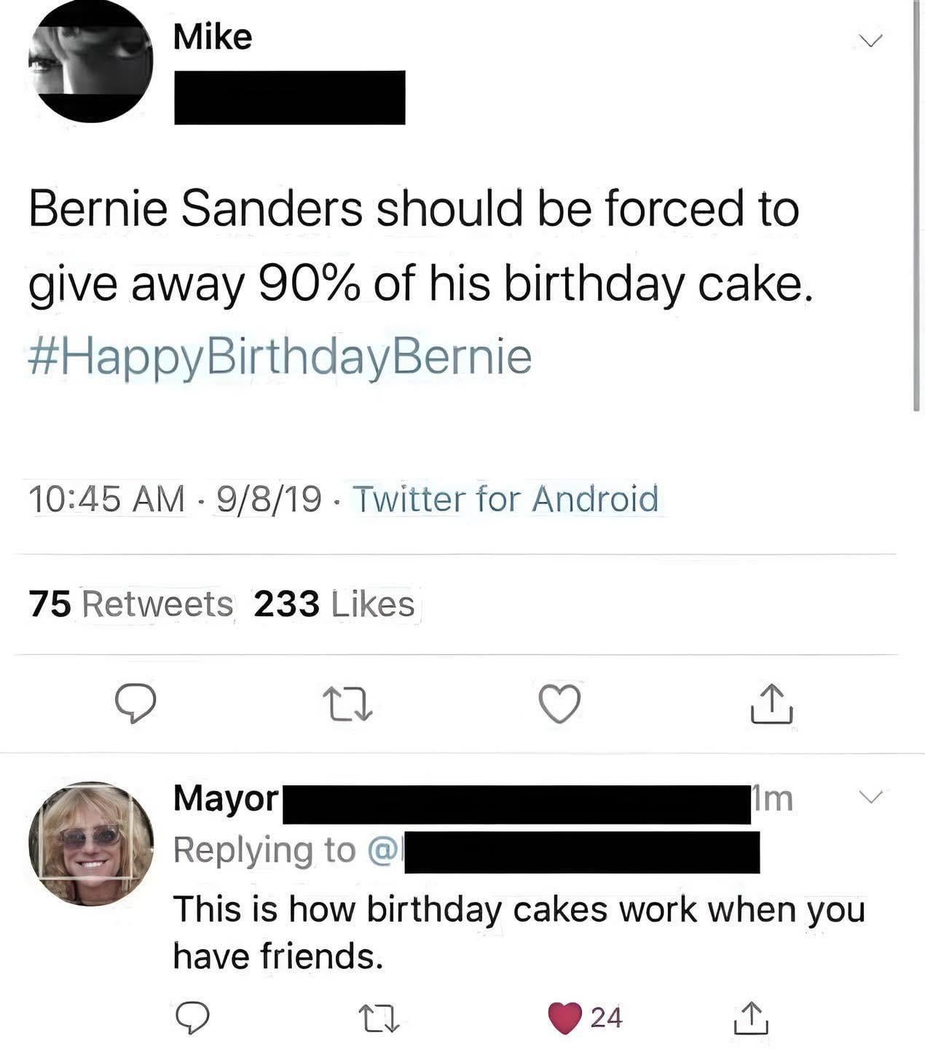
Task: Unlike the Mayor's reply with 24 likes
Action: click(x=565, y=1018)
